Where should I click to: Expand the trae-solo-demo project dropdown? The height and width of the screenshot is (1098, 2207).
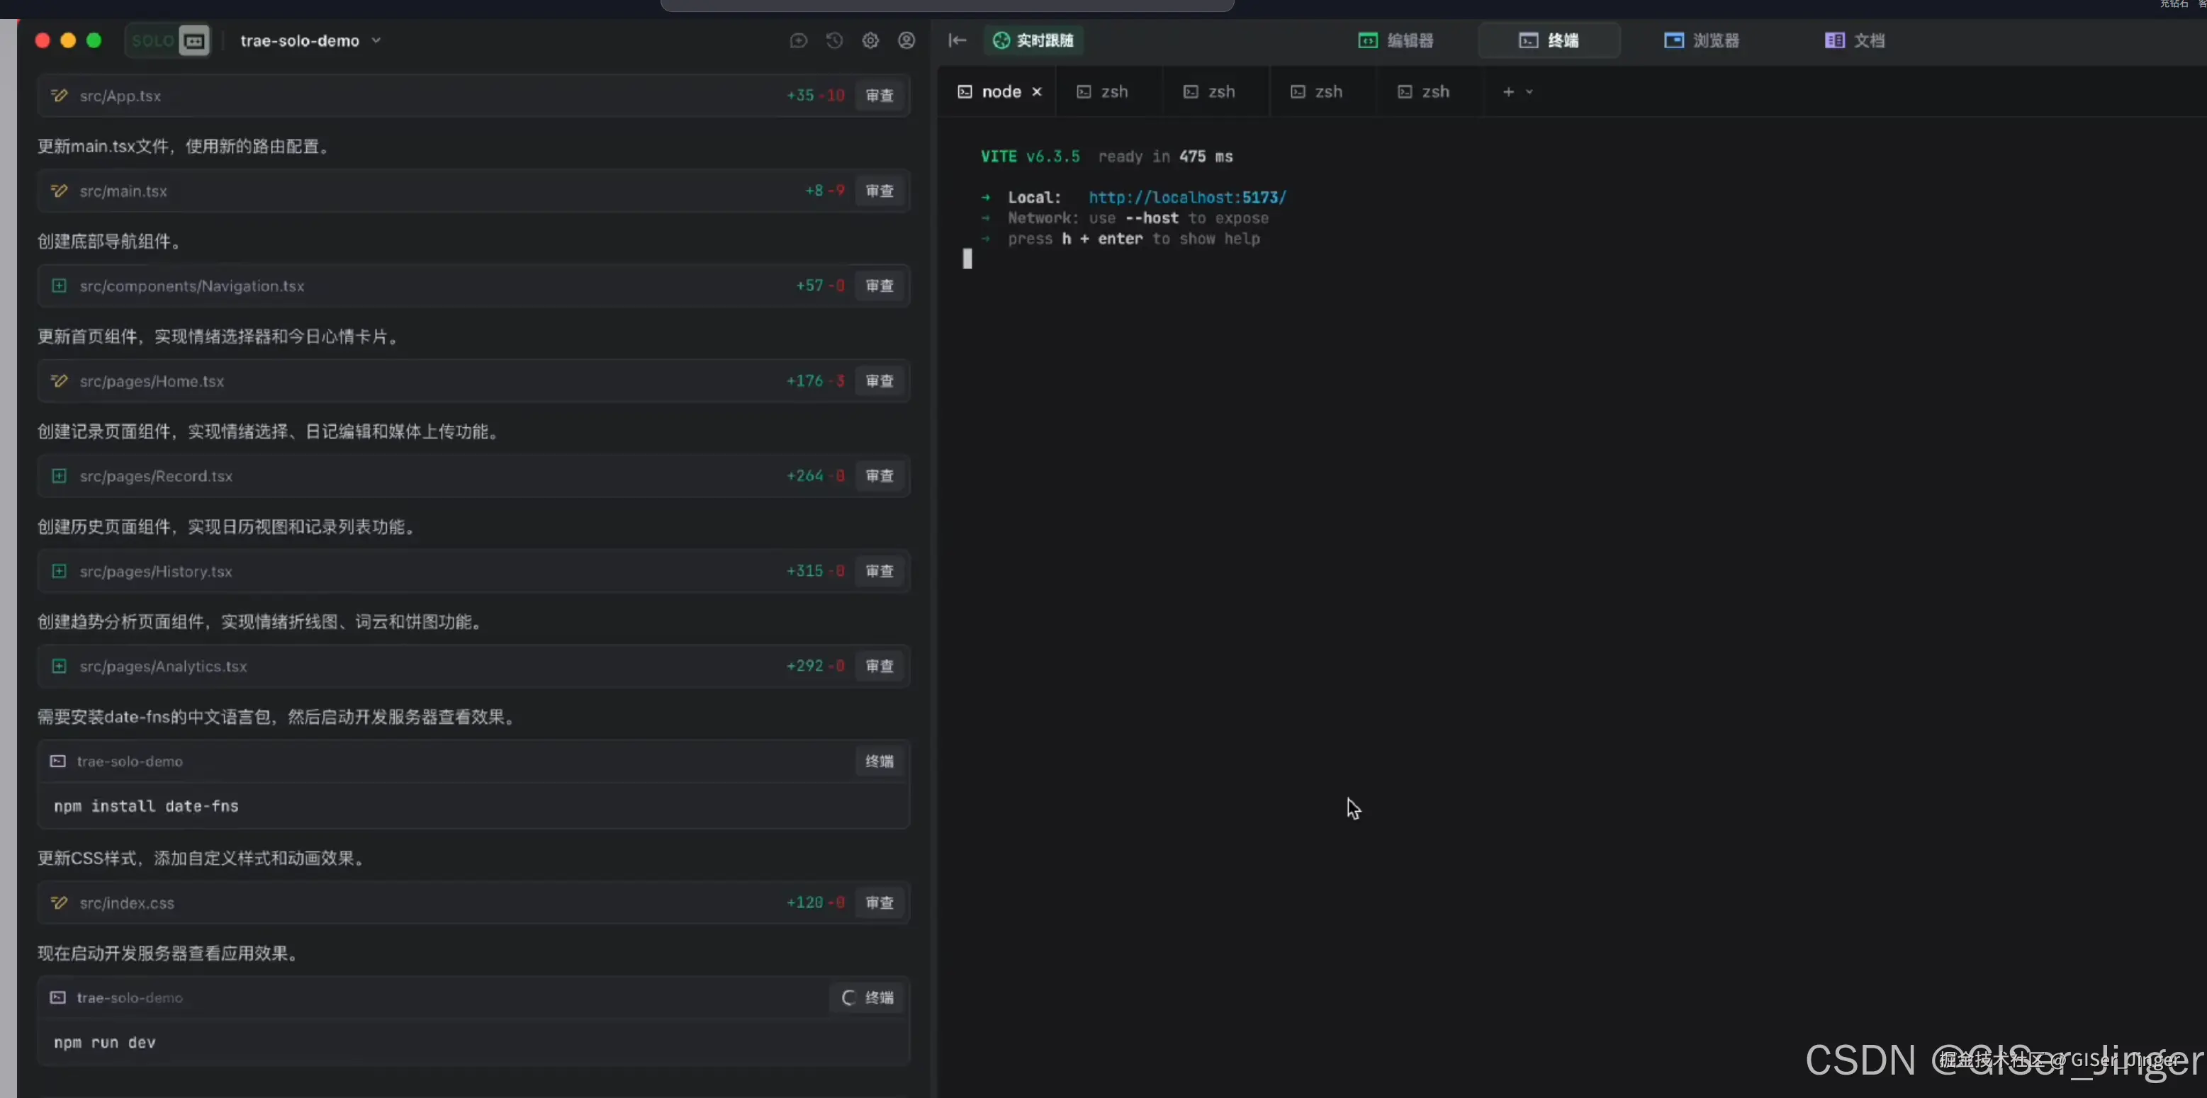point(376,40)
